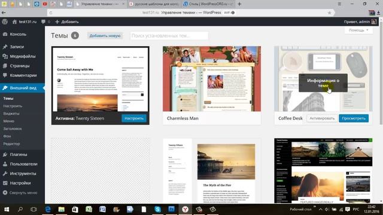The image size is (383, 215).
Task: Open Task View on taskbar
Action: tap(34, 210)
